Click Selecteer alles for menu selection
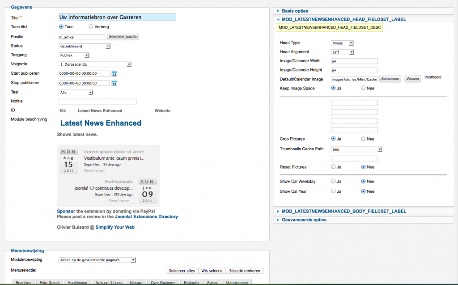The height and width of the screenshot is (285, 458). [x=181, y=271]
